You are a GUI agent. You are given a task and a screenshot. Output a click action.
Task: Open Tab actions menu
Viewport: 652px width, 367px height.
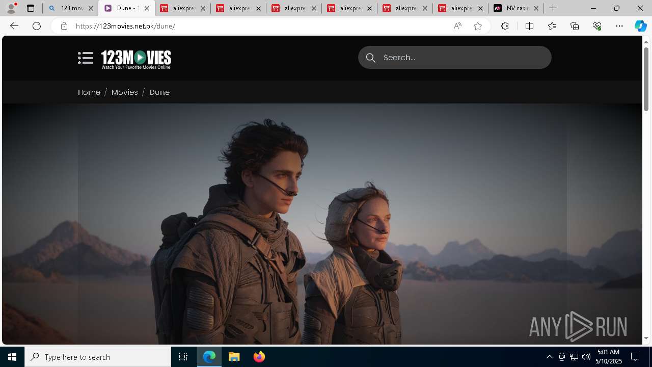pyautogui.click(x=31, y=8)
